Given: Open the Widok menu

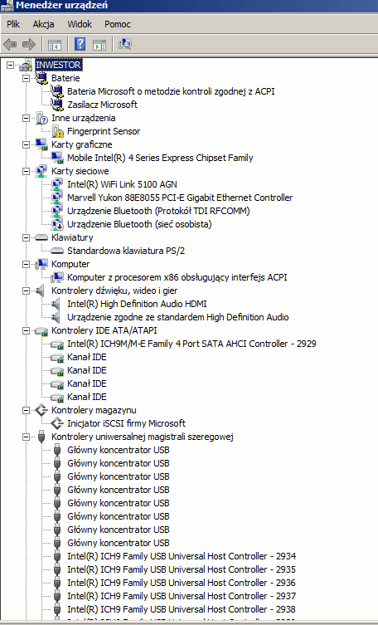Looking at the screenshot, I should [x=80, y=24].
